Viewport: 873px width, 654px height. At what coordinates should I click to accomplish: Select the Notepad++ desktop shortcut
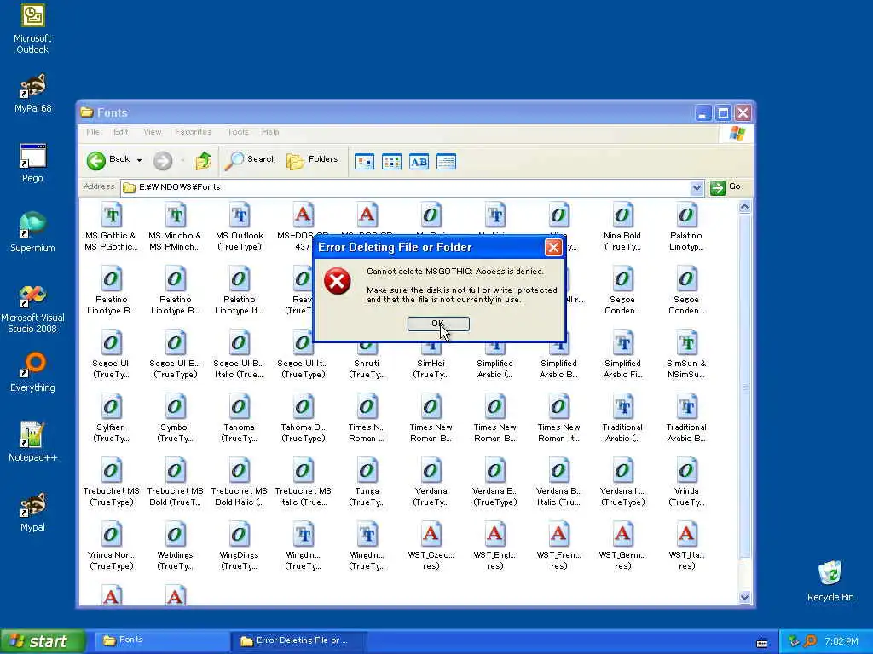tap(32, 442)
